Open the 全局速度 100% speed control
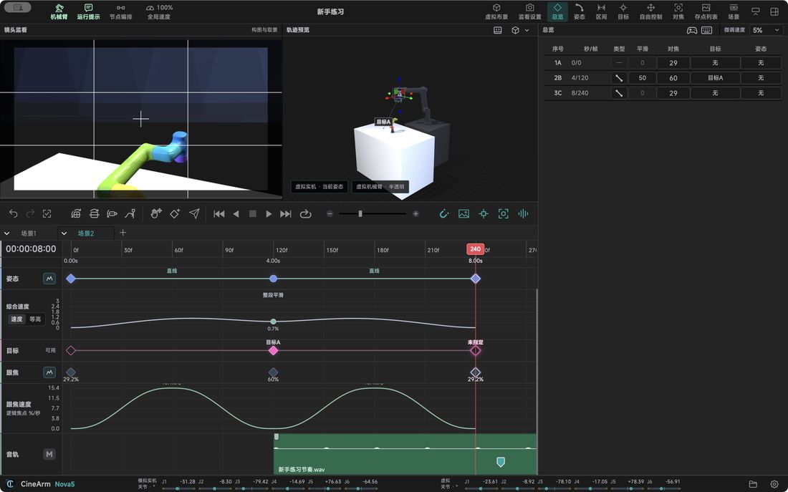The height and width of the screenshot is (492, 788). pyautogui.click(x=159, y=11)
